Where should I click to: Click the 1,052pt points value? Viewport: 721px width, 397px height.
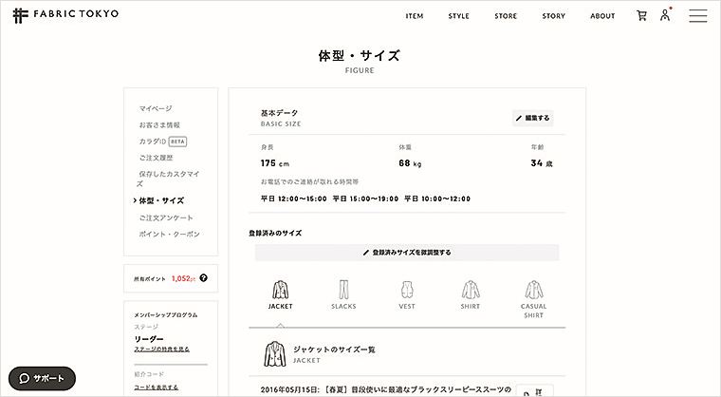(x=183, y=278)
